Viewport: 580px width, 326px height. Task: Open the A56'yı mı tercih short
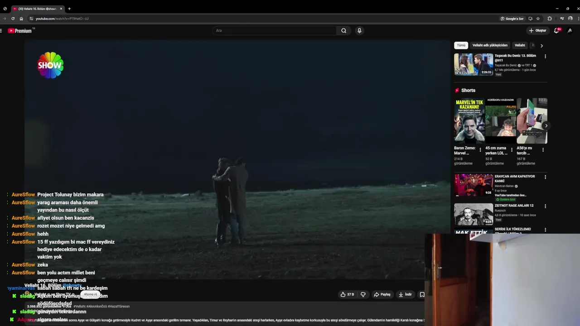[532, 121]
